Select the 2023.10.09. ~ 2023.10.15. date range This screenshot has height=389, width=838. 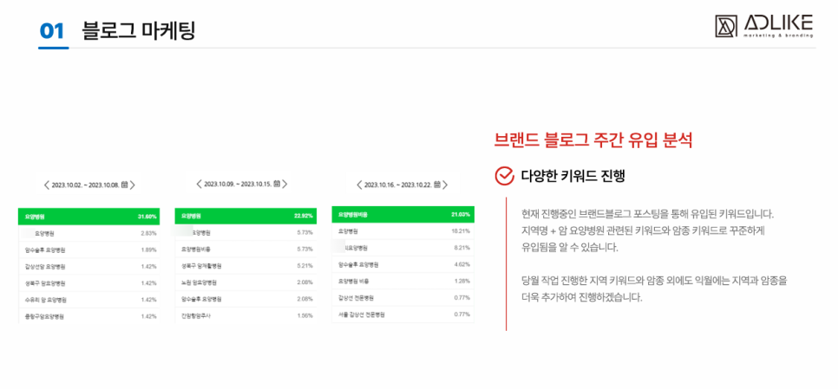coord(238,184)
